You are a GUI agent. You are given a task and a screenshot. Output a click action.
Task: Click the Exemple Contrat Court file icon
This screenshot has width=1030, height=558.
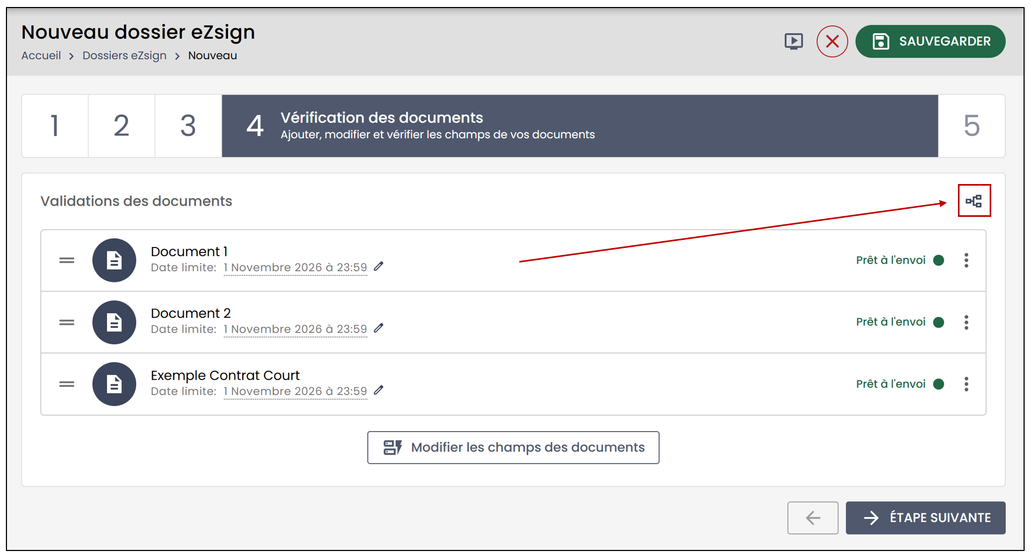pos(114,384)
